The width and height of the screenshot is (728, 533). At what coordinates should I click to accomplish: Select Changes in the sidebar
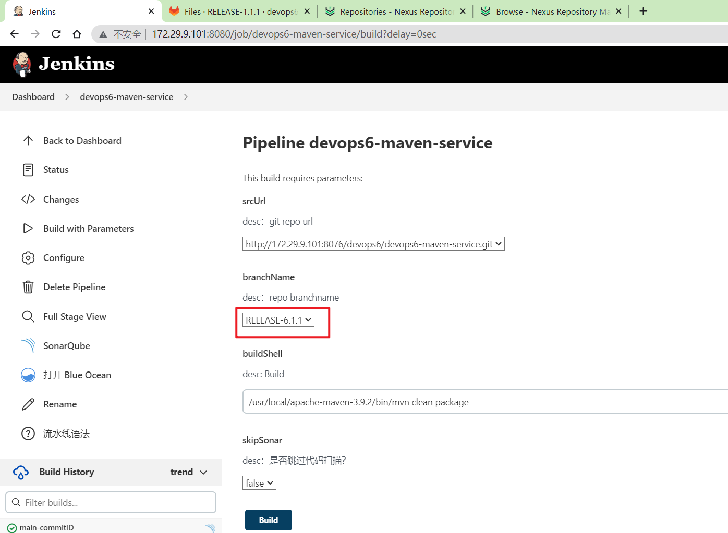click(x=61, y=200)
